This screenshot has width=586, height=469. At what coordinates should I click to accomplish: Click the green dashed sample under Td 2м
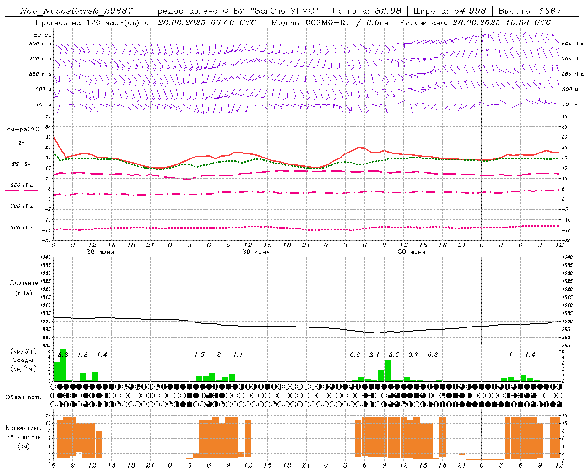coord(21,169)
